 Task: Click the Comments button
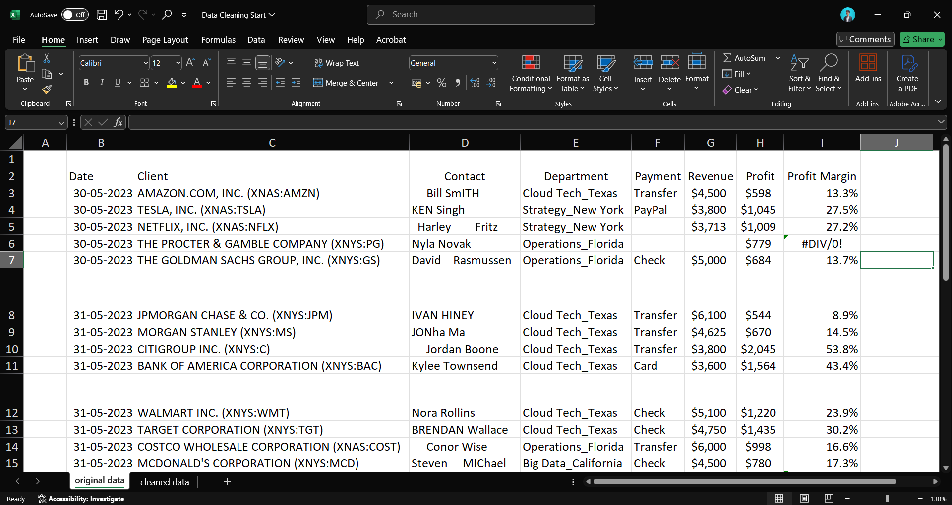[x=865, y=39]
